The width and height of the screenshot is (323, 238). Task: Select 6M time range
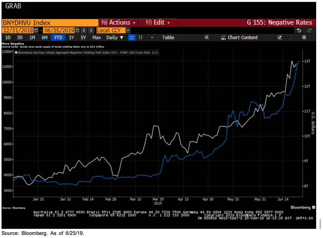click(x=45, y=37)
